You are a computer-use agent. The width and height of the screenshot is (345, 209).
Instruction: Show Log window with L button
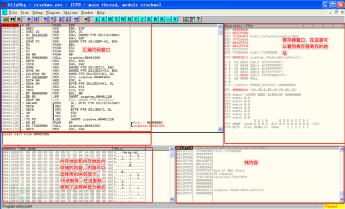point(97,19)
